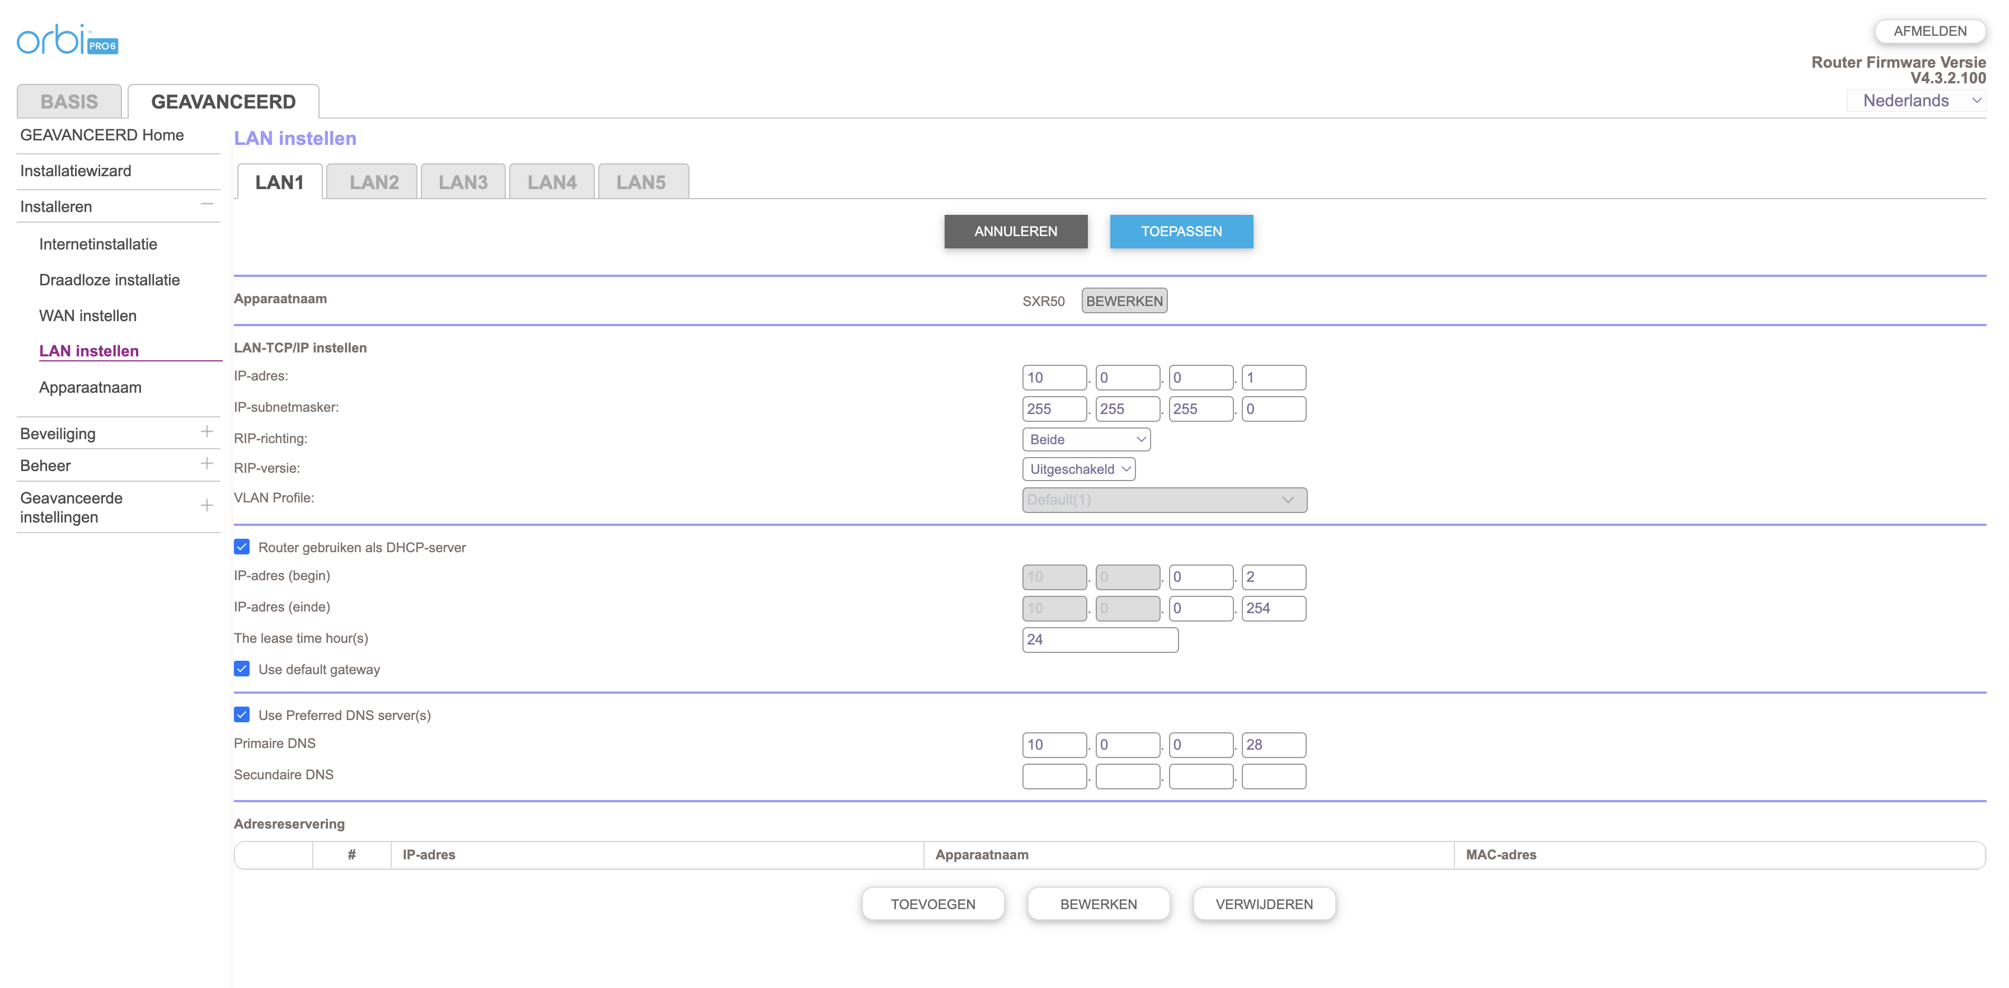2009x988 pixels.
Task: Click the AFMELDEN button
Action: (x=1930, y=31)
